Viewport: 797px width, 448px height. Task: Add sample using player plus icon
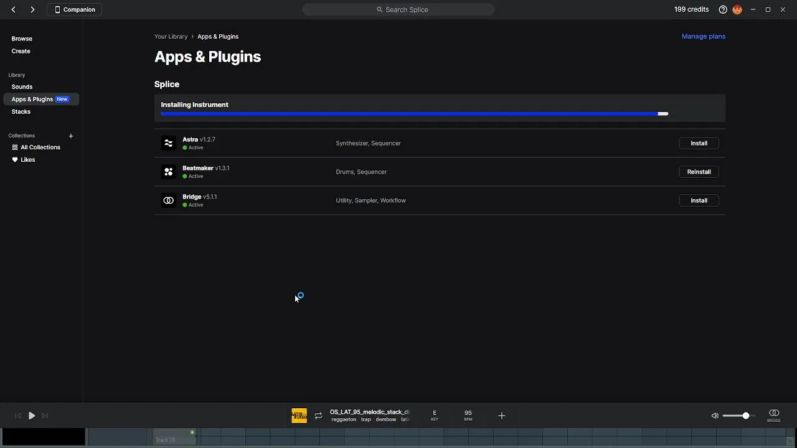(x=502, y=416)
